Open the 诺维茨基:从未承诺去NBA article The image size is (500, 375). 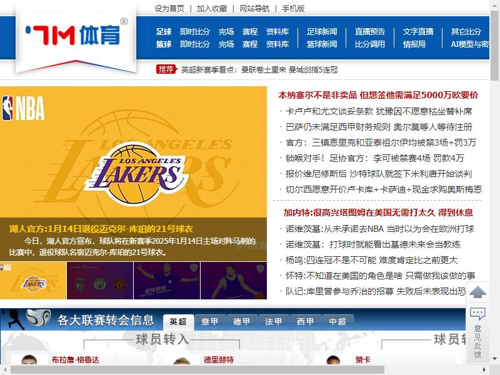380,229
